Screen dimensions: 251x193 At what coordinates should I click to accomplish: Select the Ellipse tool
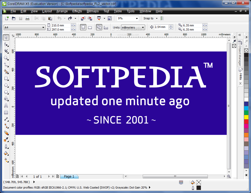[x=6, y=85]
